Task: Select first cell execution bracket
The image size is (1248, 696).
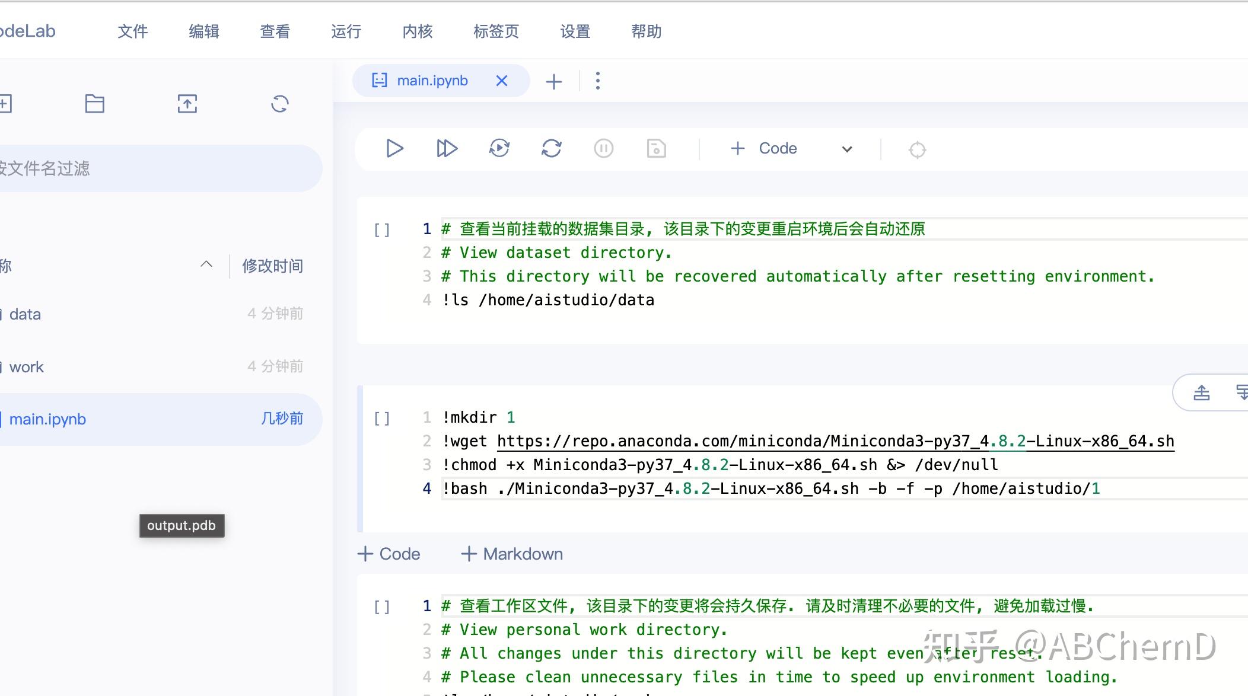Action: tap(382, 230)
